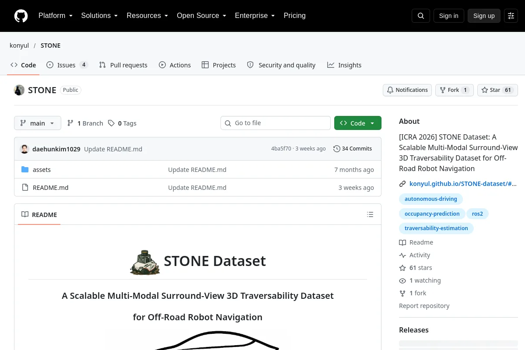Open the Activity link
Screen dimensions: 525x350
coord(415,255)
